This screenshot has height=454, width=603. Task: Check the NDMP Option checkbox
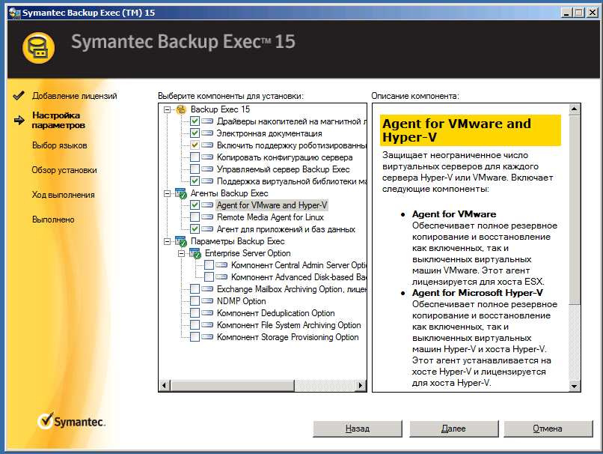tap(195, 300)
